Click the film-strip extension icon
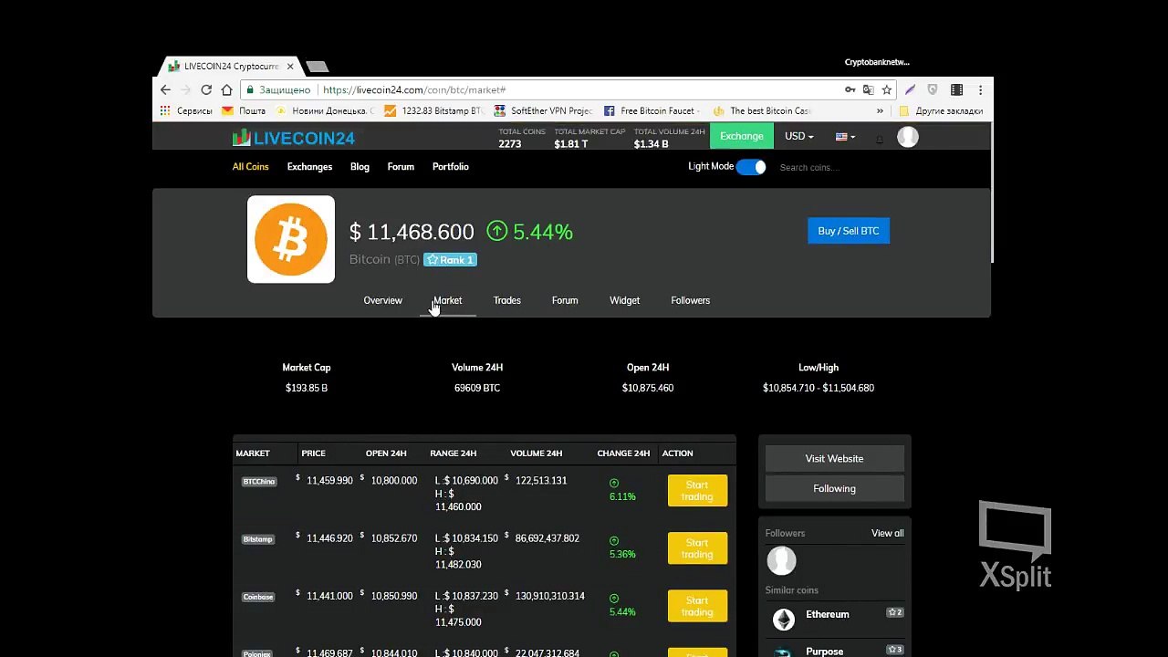 click(x=956, y=90)
